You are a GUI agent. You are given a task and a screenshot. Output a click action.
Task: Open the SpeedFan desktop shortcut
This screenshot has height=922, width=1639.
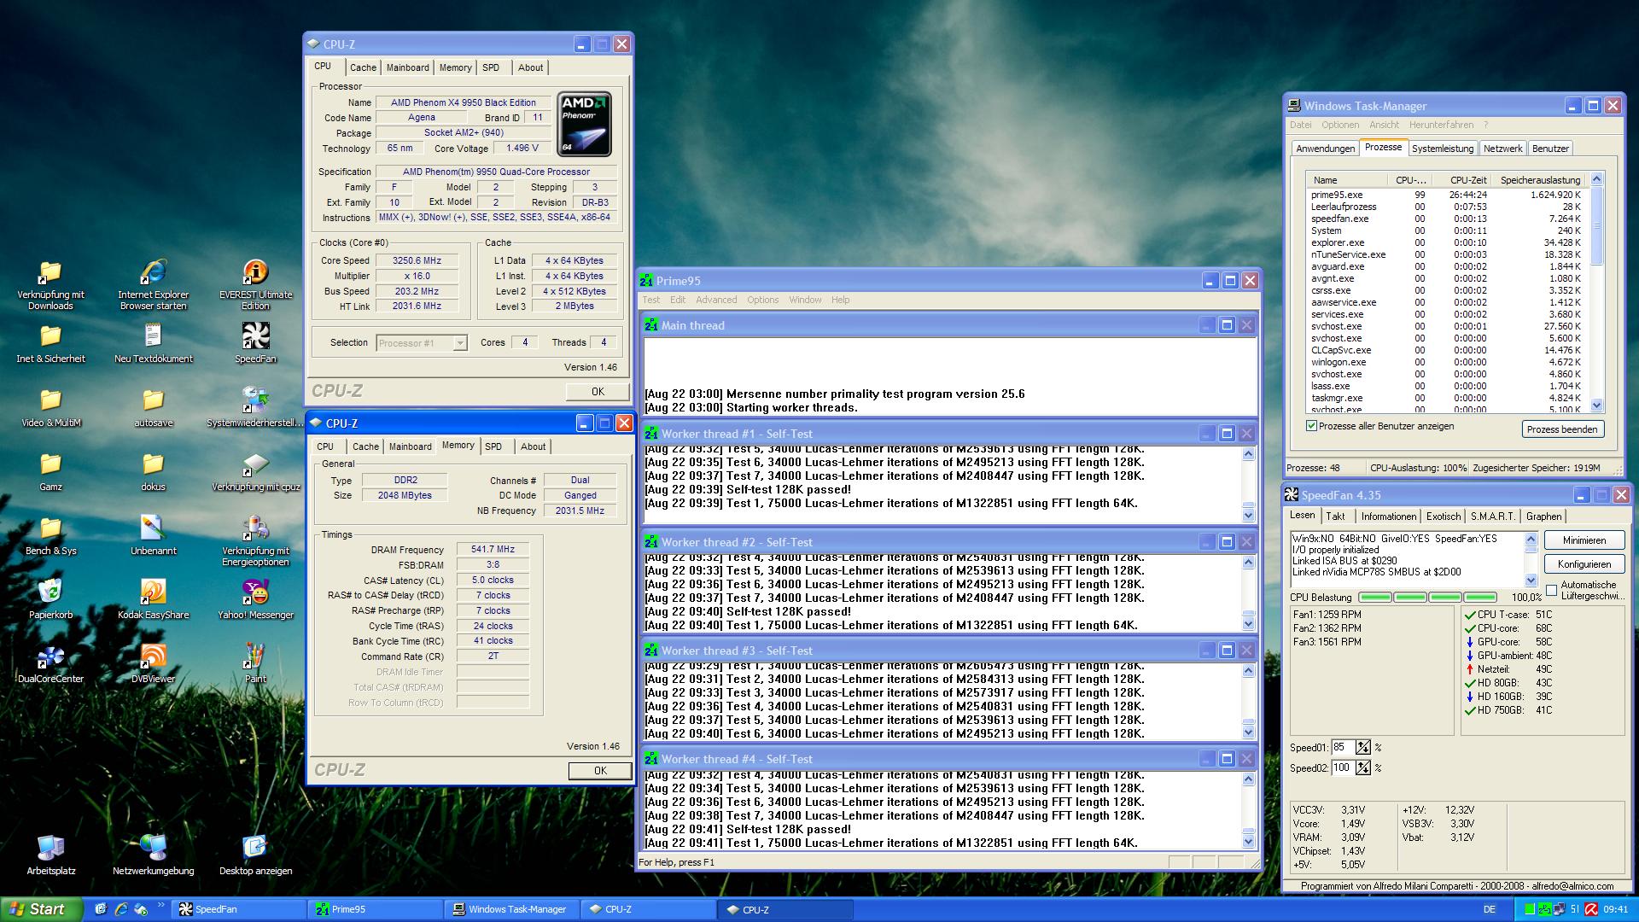[x=255, y=336]
